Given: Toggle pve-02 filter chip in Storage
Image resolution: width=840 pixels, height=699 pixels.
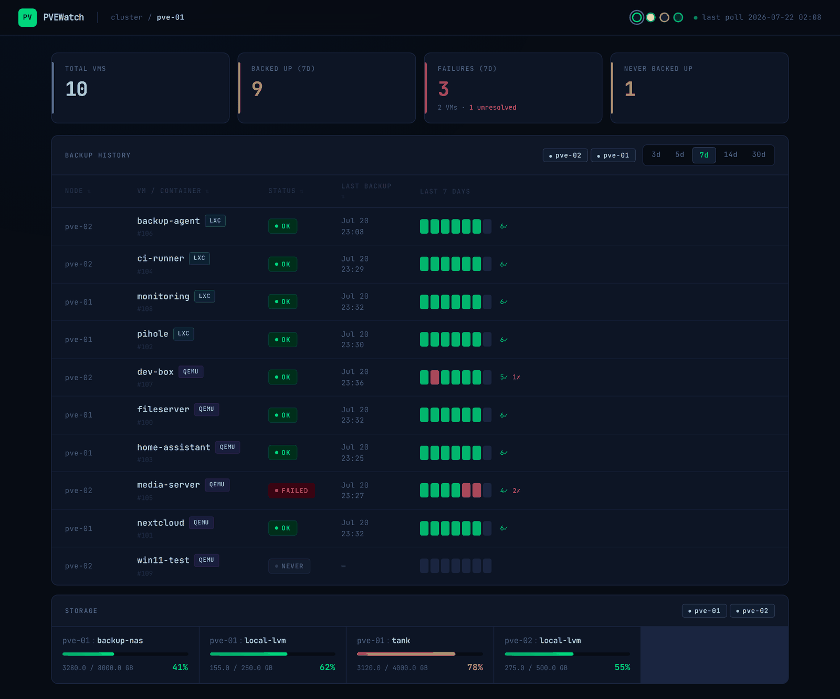Looking at the screenshot, I should [752, 611].
